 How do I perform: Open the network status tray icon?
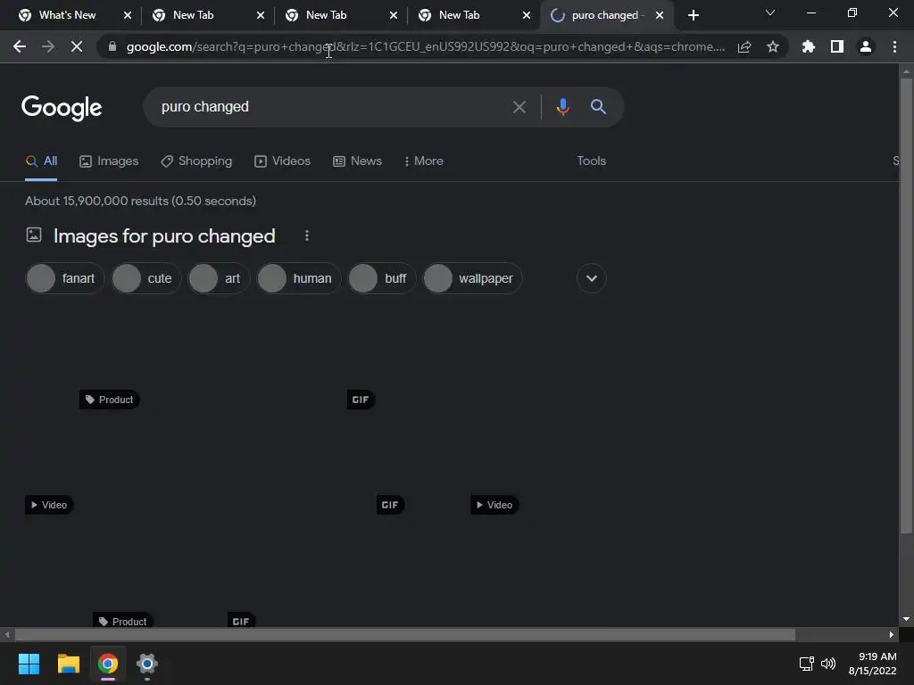pos(807,664)
